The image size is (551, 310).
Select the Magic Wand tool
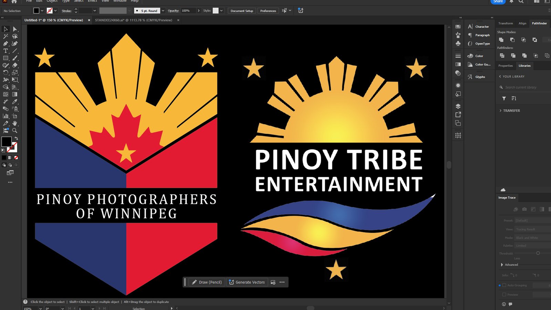[x=6, y=36]
